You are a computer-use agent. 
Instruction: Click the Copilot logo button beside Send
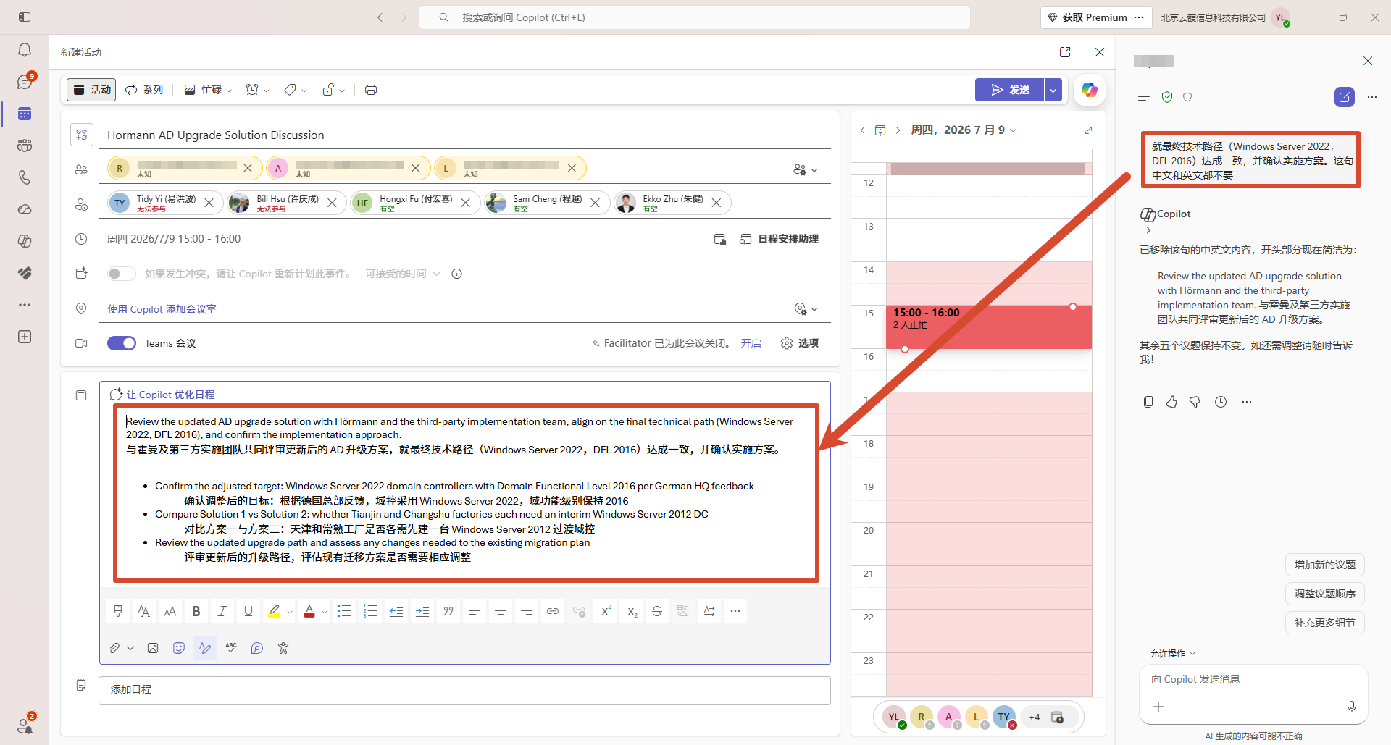[x=1089, y=90]
